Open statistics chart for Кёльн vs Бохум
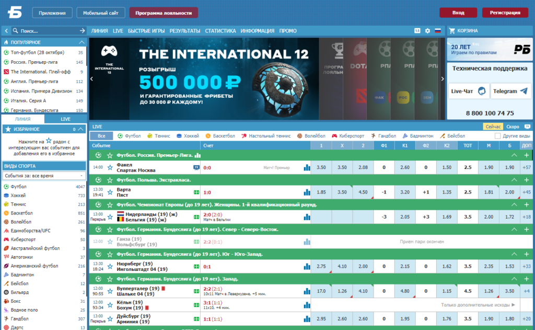 click(x=307, y=305)
